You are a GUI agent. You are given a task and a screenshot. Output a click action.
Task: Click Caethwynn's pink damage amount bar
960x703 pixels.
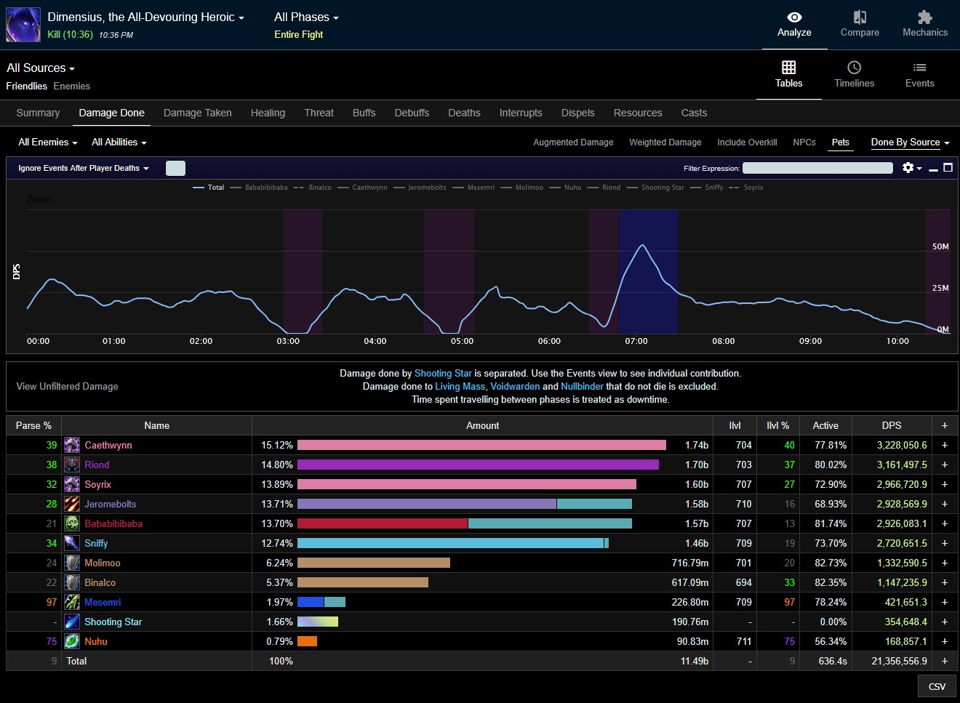tap(481, 445)
